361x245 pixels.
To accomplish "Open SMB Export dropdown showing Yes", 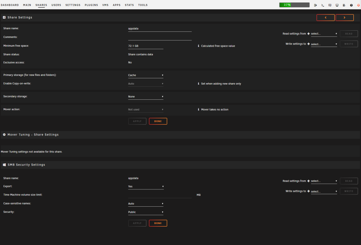I will click(x=146, y=186).
